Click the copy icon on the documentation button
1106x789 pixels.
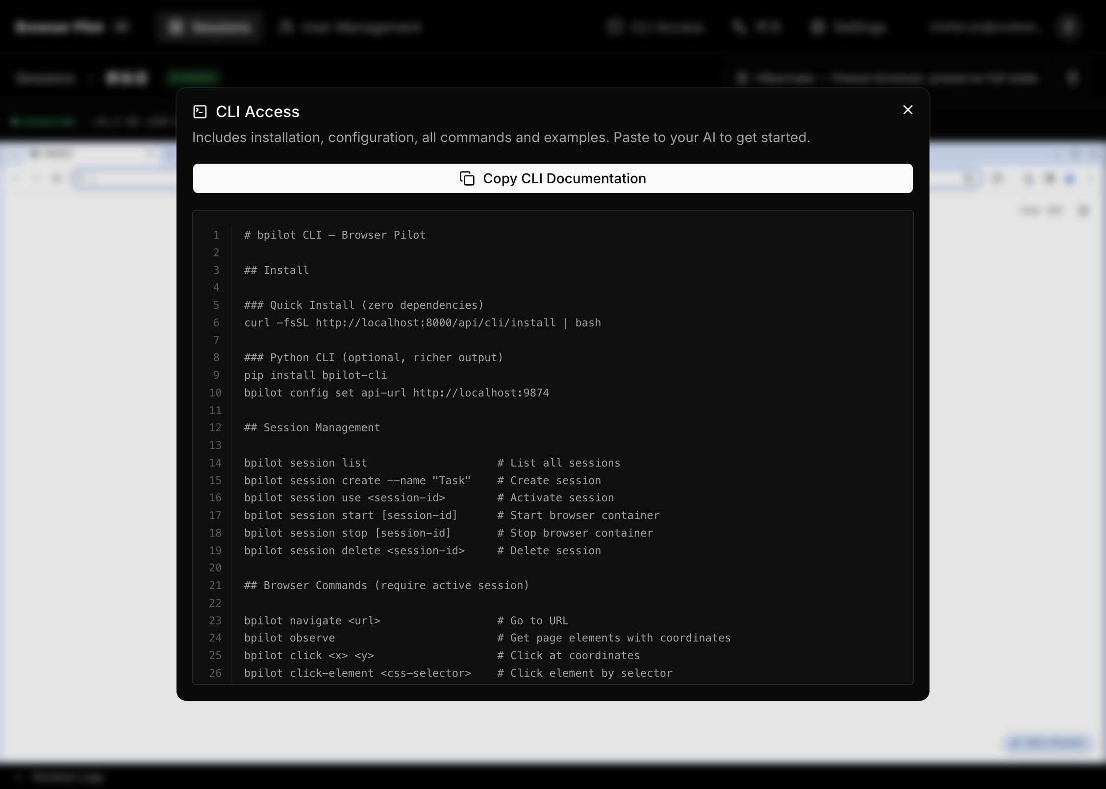click(x=466, y=178)
